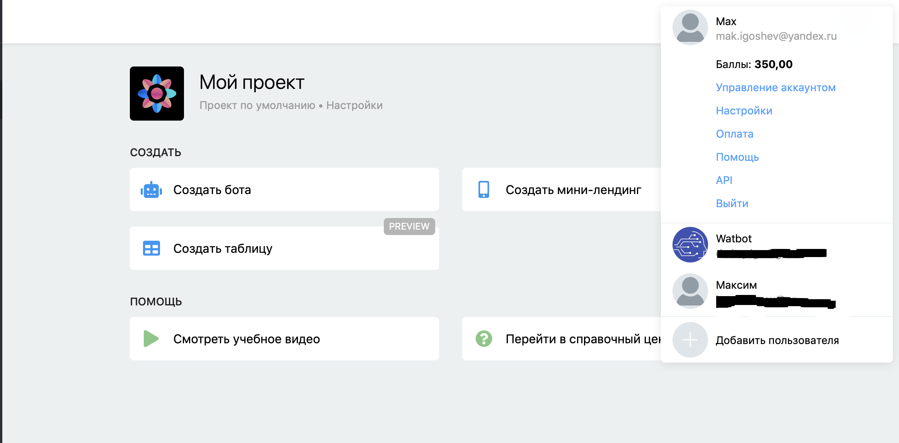The width and height of the screenshot is (899, 443).
Task: Click Max profile avatar at top
Action: 690,27
